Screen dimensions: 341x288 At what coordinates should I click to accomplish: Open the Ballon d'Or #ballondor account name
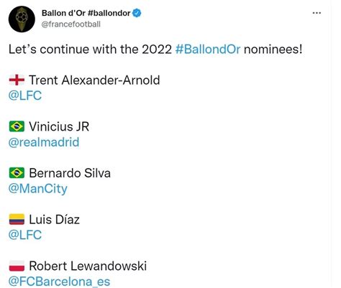click(86, 13)
